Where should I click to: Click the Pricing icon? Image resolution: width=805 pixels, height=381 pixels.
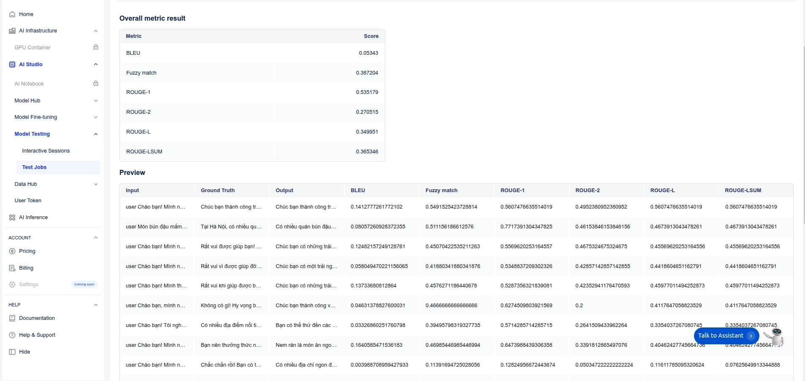(12, 251)
